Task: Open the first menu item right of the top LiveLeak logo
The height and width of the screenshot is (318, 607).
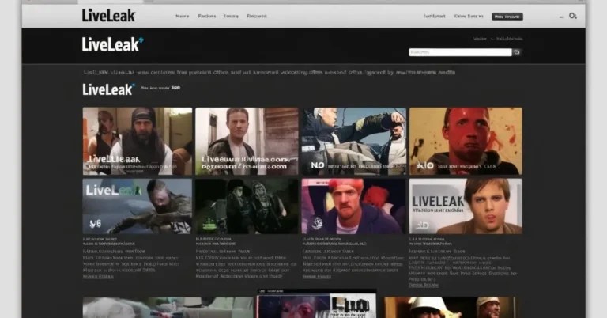Action: click(x=183, y=17)
